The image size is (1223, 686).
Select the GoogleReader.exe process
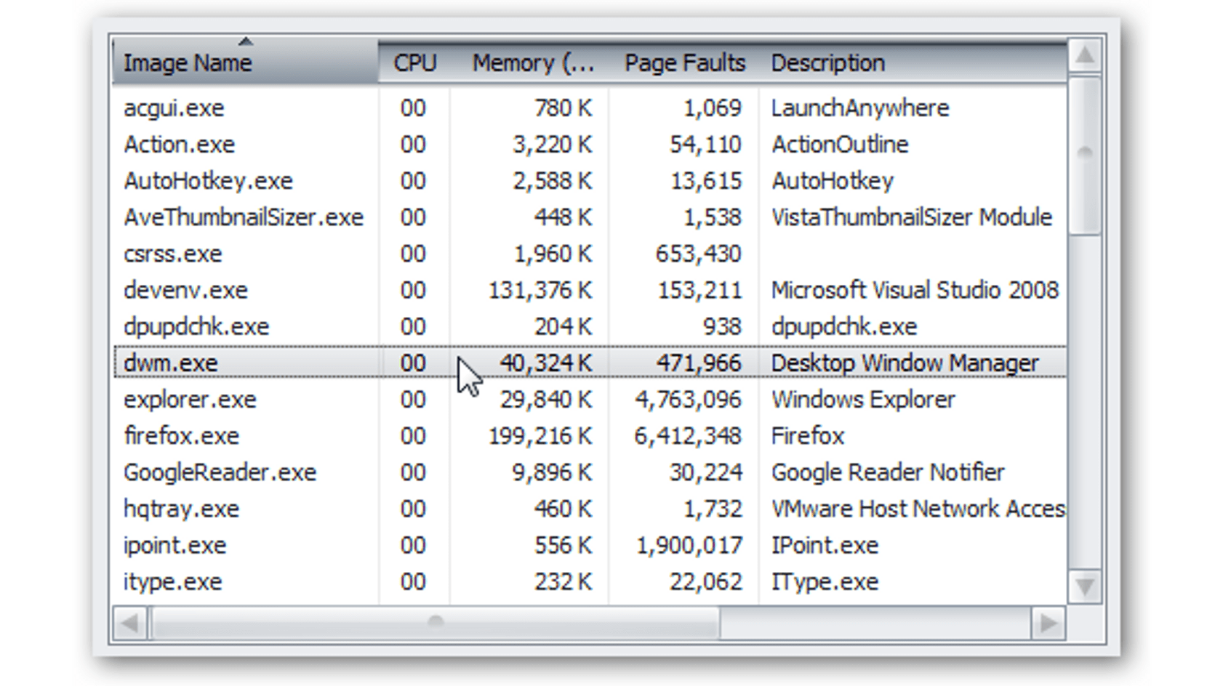point(220,472)
